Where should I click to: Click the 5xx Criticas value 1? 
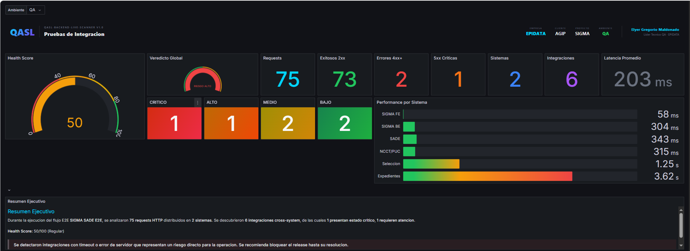coord(458,79)
